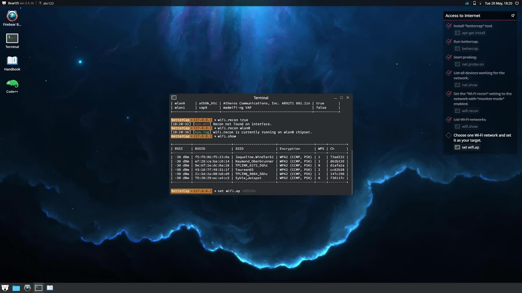Viewport: 522px width, 293px height.
Task: Open the Handbook book icon in taskbar
Action: pyautogui.click(x=50, y=288)
